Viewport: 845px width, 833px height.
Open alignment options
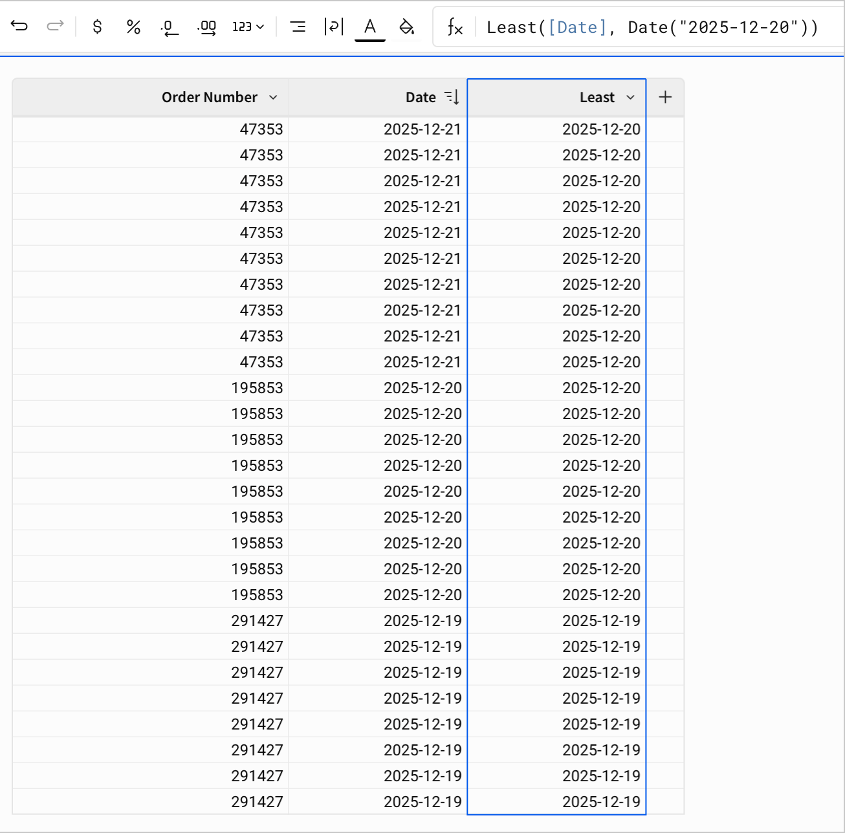(x=298, y=27)
